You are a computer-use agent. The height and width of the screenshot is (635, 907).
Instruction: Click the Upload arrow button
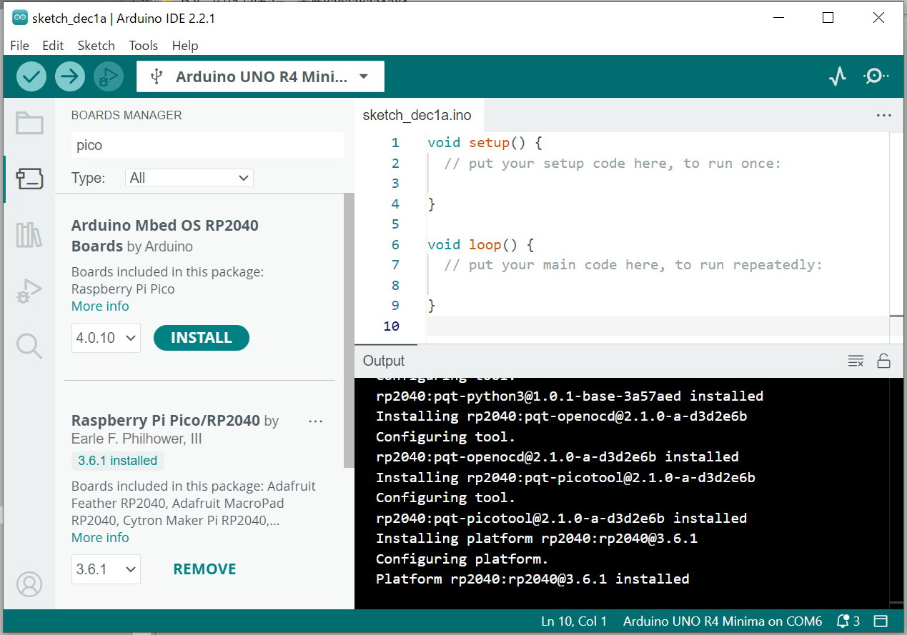69,76
